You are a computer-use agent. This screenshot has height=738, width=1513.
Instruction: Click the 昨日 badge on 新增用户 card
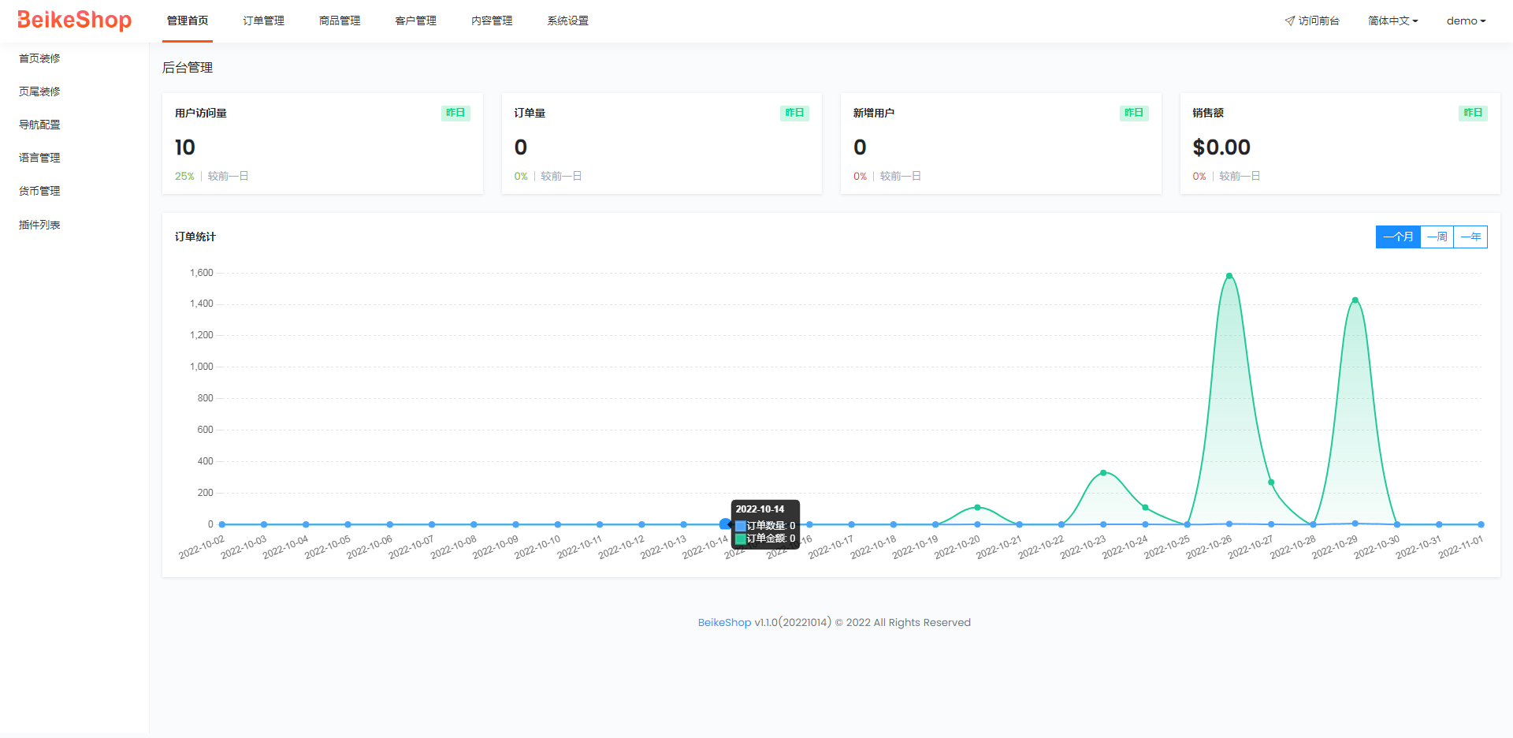[1134, 113]
